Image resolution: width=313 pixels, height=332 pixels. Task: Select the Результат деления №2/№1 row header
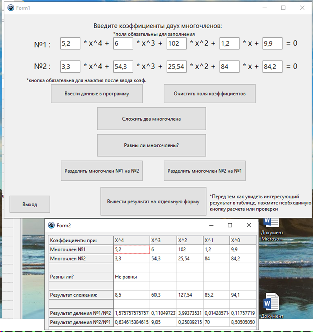[x=81, y=322]
